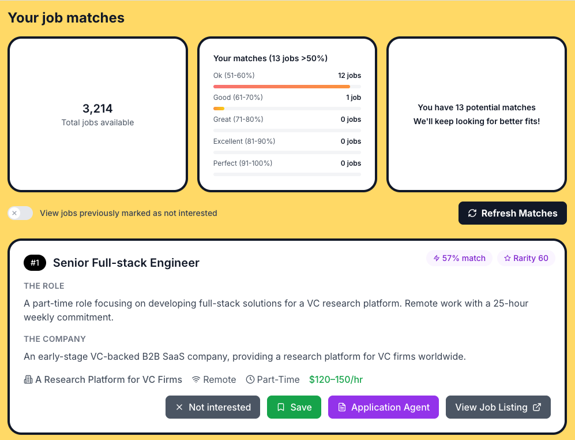Open the Application Agent for this job

(x=384, y=407)
